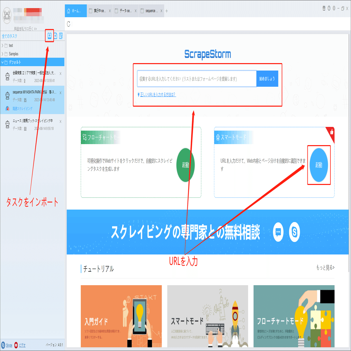Delete the sequence MIYASHITA PARK task
351x351 pixels.
tap(60, 93)
